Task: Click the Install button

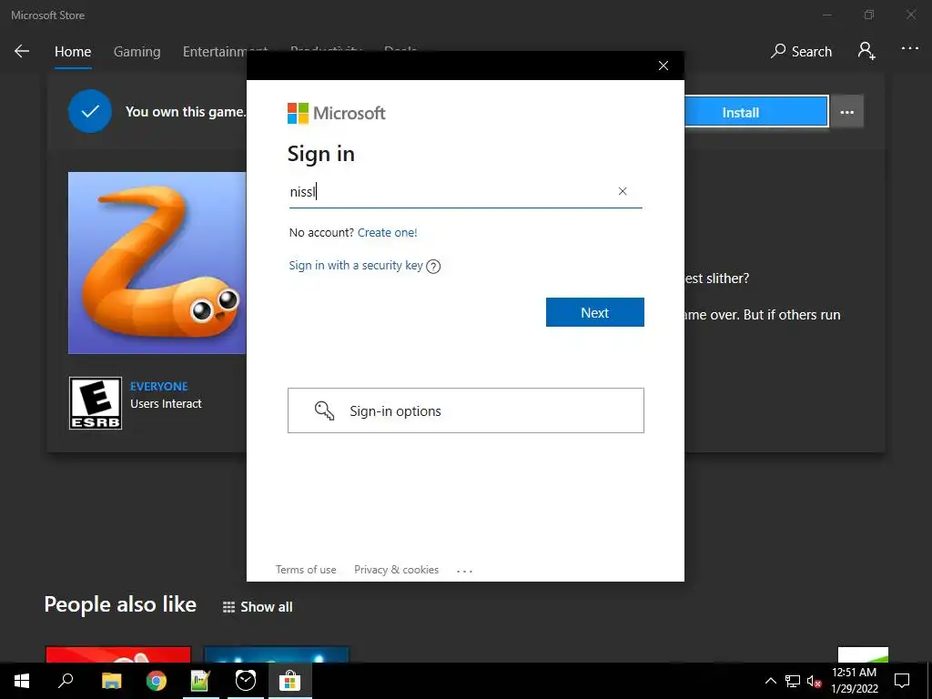Action: [756, 112]
